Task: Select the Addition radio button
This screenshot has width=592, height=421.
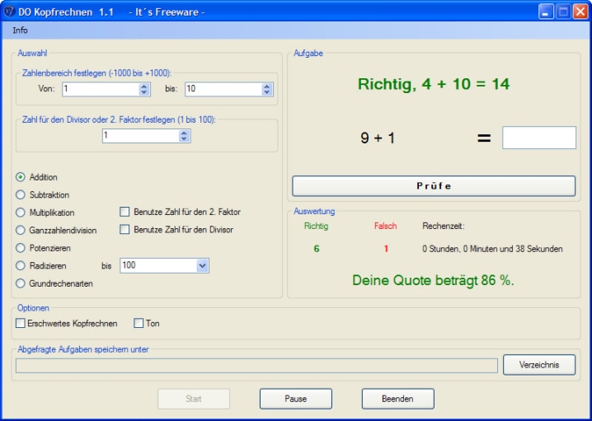Action: click(x=21, y=177)
